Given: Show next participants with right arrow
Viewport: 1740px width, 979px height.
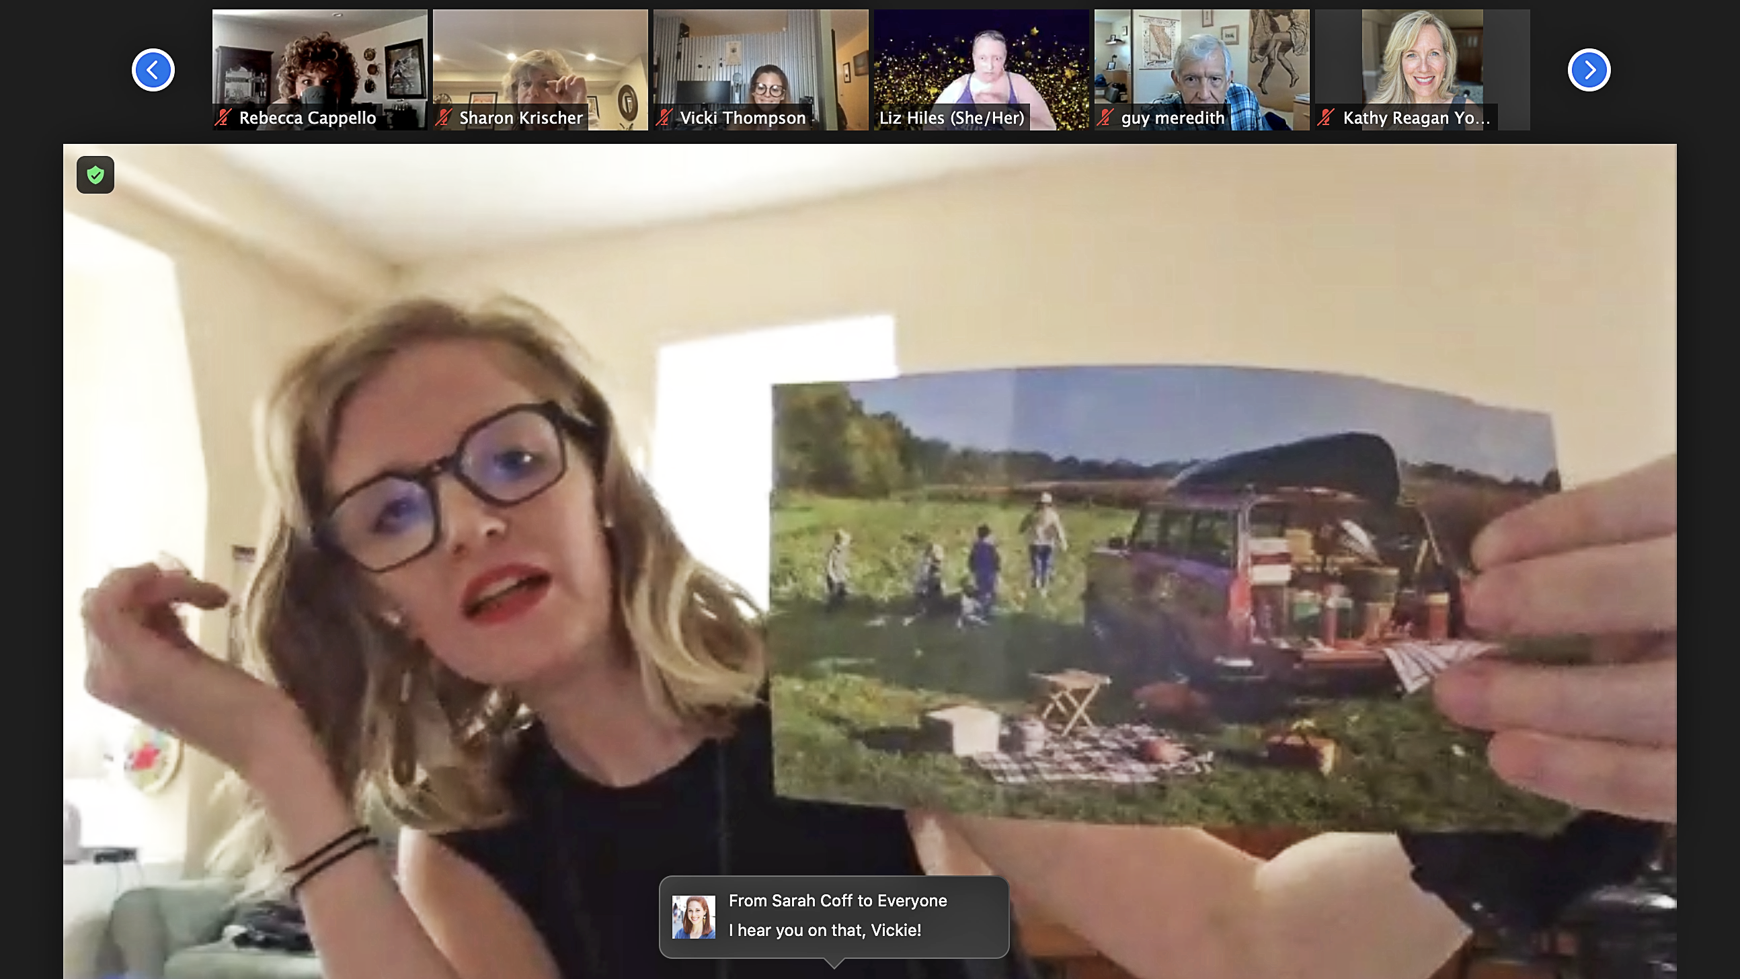Looking at the screenshot, I should click(x=1588, y=69).
